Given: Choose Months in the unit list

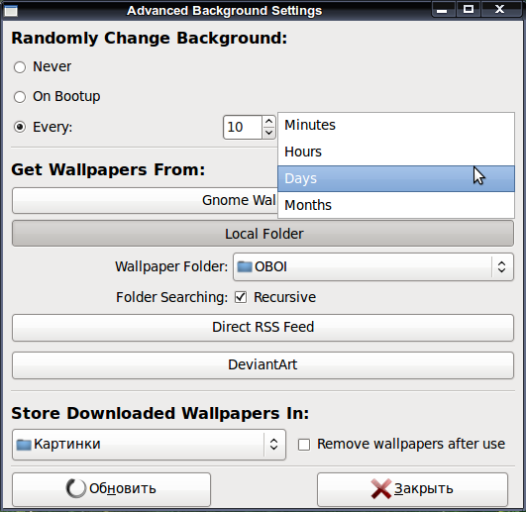Looking at the screenshot, I should [396, 205].
